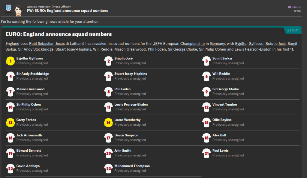
Task: Click the yellow number 14 shirt icon
Action: click(108, 122)
